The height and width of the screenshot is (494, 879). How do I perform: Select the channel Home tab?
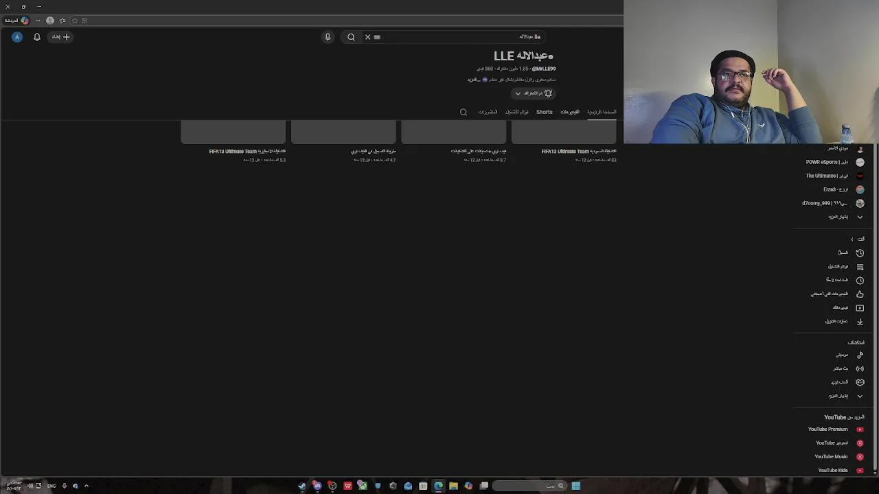pos(602,112)
